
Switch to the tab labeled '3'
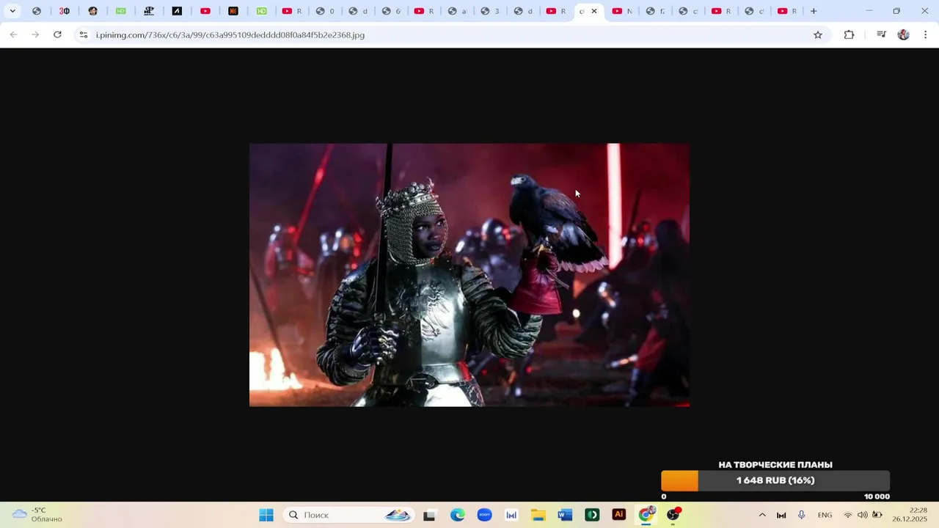coord(491,11)
